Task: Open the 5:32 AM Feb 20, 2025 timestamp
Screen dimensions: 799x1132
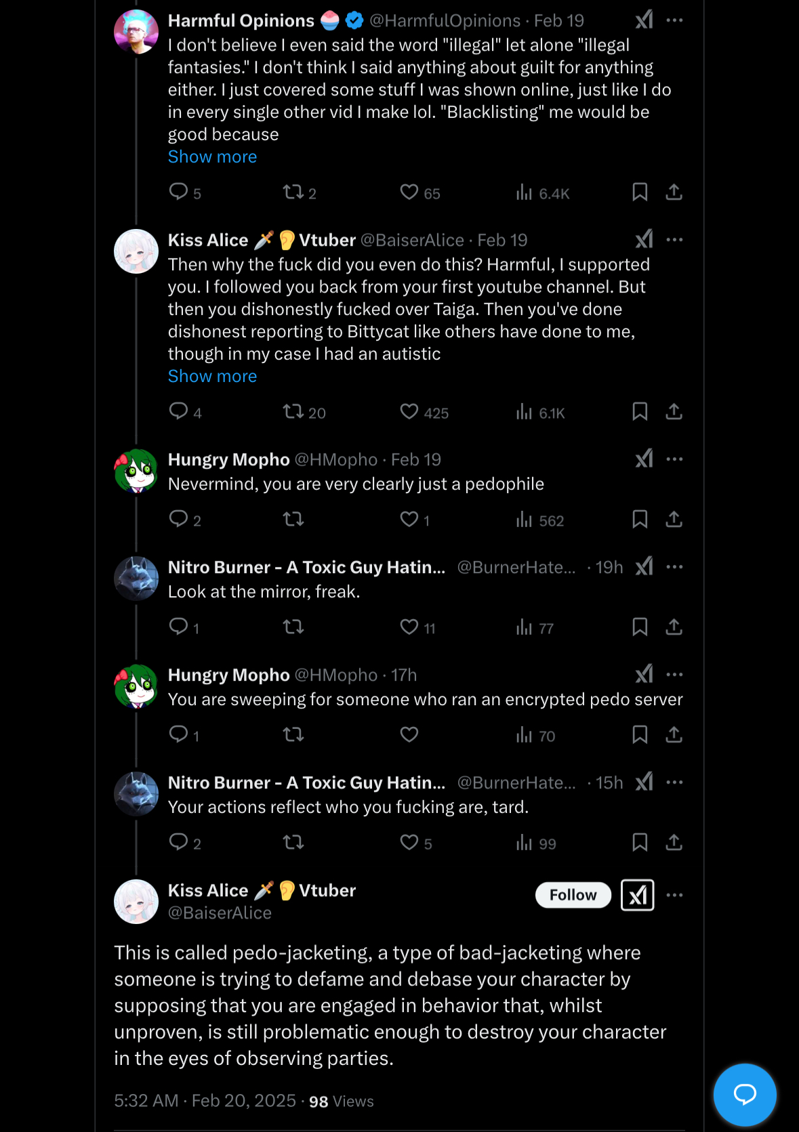Action: (205, 1101)
